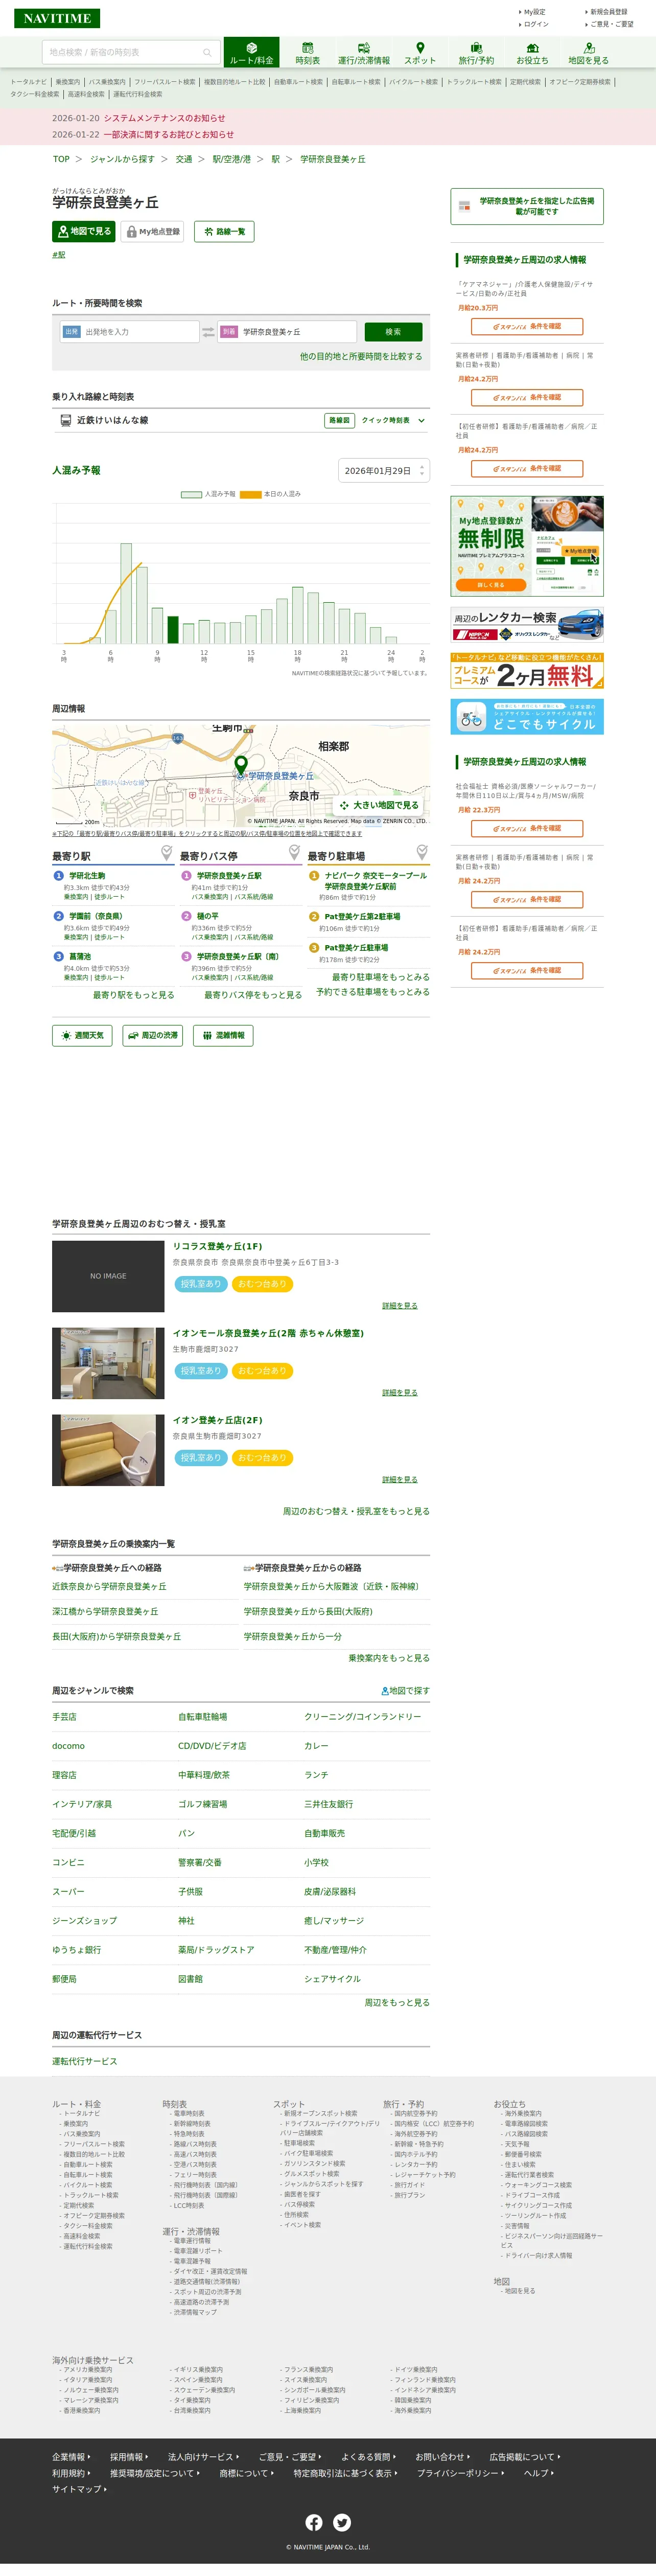Image resolution: width=656 pixels, height=2576 pixels.
Task: Open 近鉄奈良から学研奈良登美ヶ丘 route
Action: coord(109,1586)
